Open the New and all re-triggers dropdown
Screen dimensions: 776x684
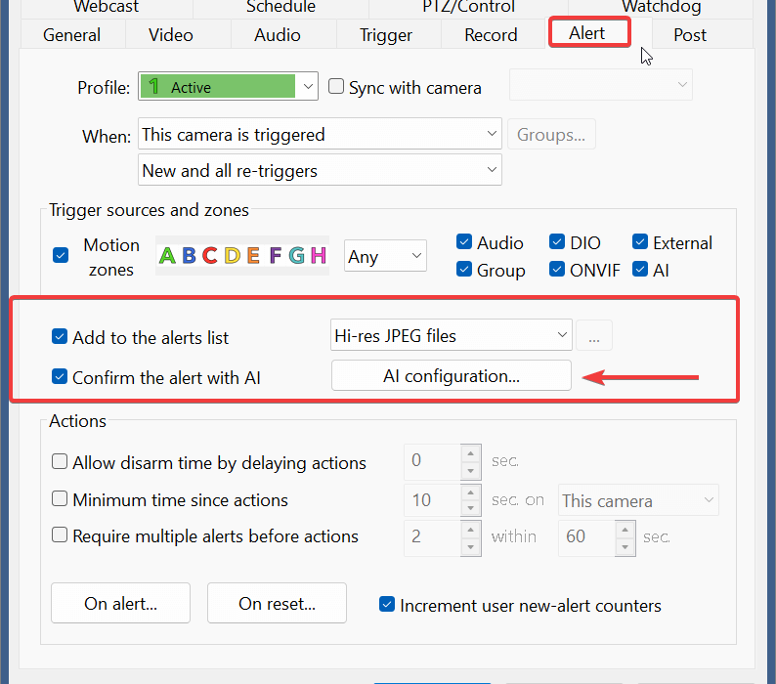320,170
